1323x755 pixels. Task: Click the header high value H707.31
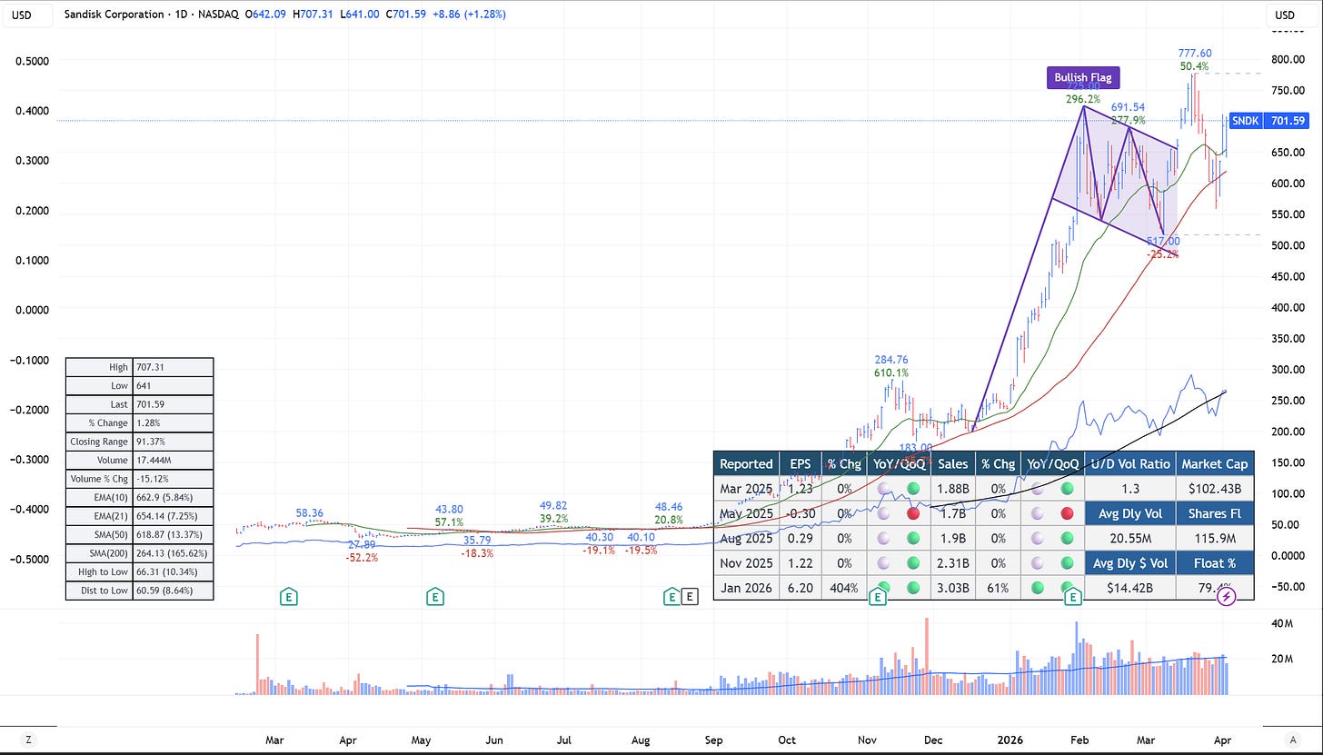(x=313, y=15)
